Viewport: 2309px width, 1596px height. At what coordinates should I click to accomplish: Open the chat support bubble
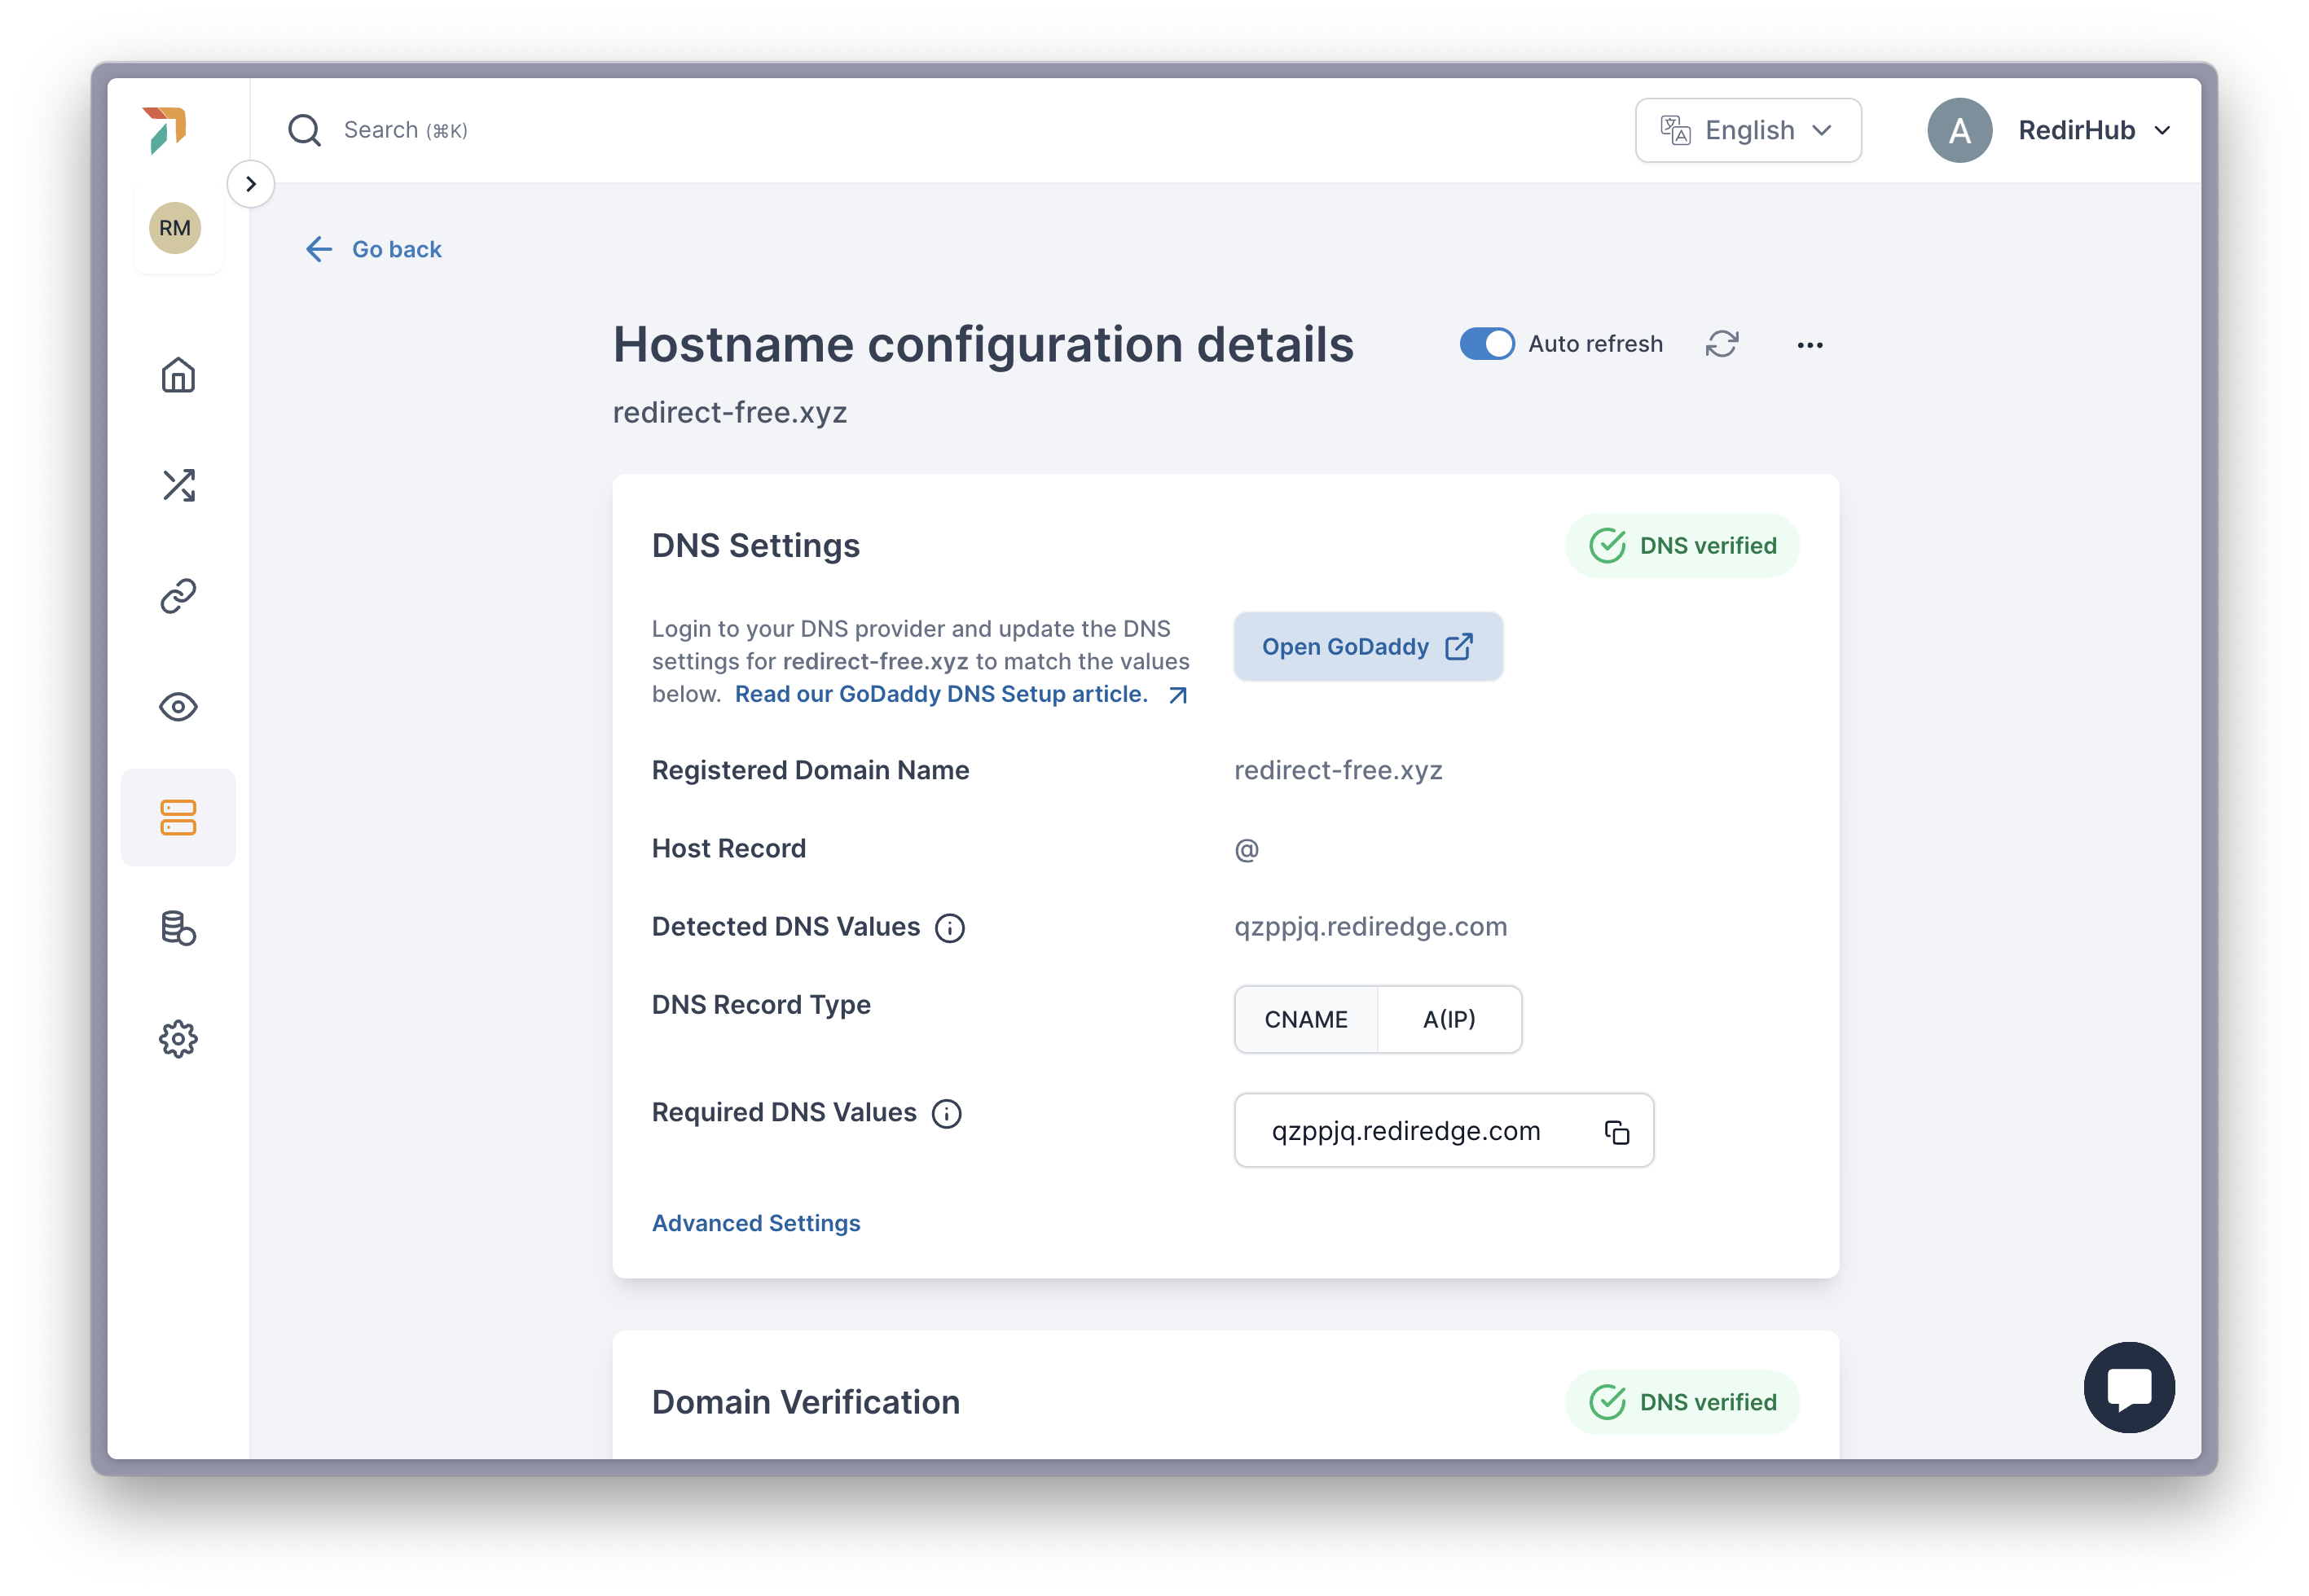(x=2128, y=1386)
